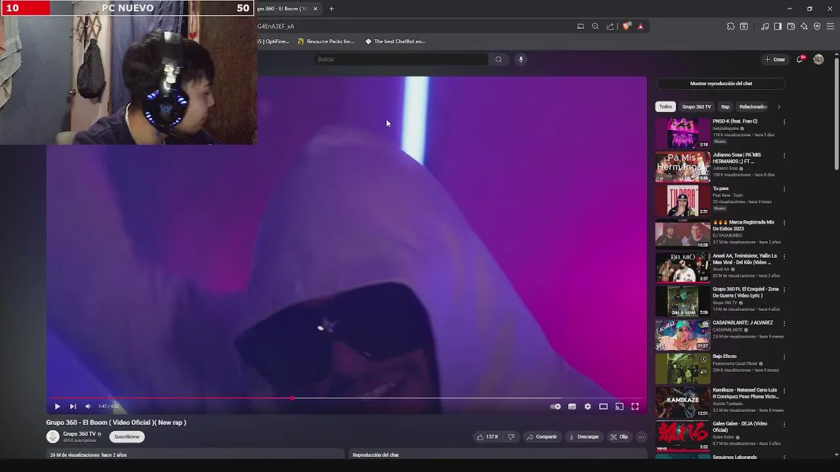This screenshot has width=840, height=472.
Task: Toggle the browser sidebar panel
Action: point(778,26)
